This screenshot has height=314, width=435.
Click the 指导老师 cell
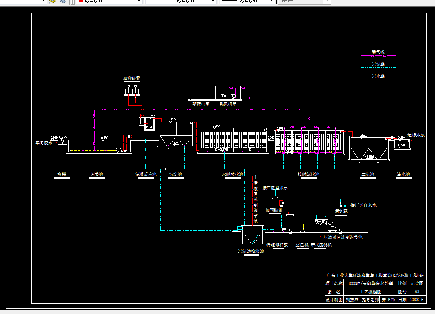370,300
